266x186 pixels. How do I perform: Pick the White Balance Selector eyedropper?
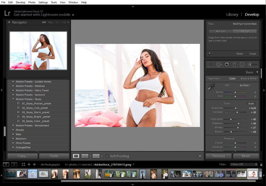click(211, 87)
